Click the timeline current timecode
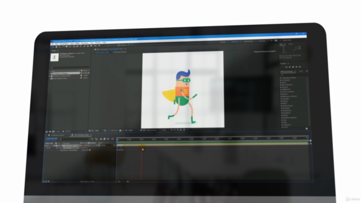The height and width of the screenshot is (203, 361). [x=52, y=139]
